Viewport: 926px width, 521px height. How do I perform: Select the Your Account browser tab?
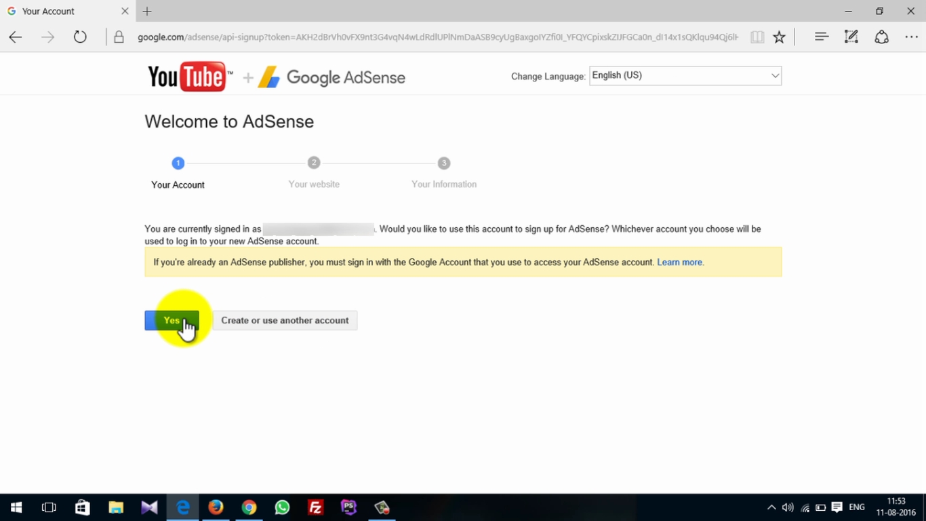coord(68,11)
